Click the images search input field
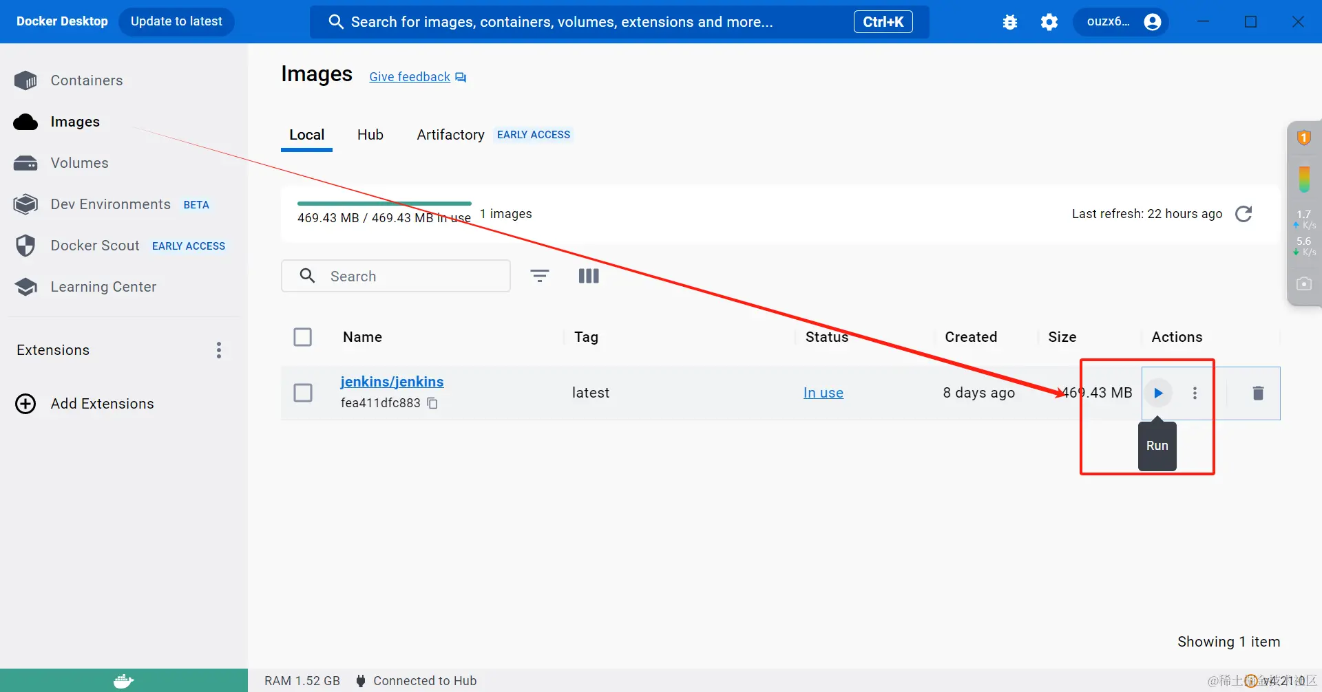1322x692 pixels. tap(396, 276)
